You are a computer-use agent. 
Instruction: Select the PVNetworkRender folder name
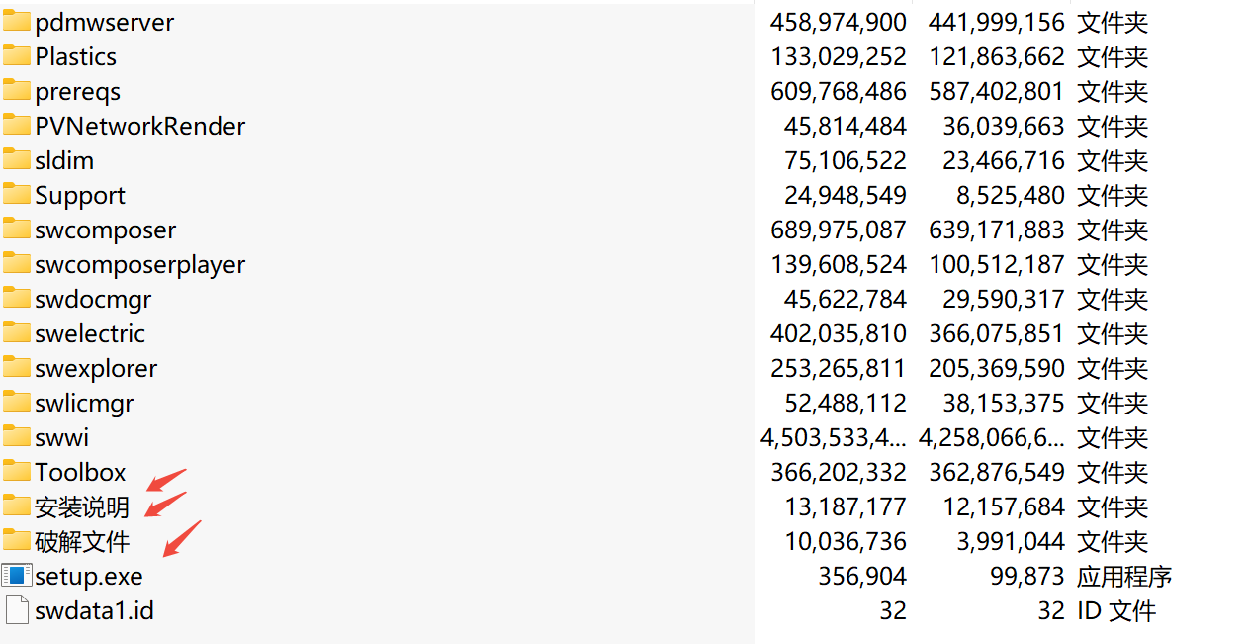point(139,126)
